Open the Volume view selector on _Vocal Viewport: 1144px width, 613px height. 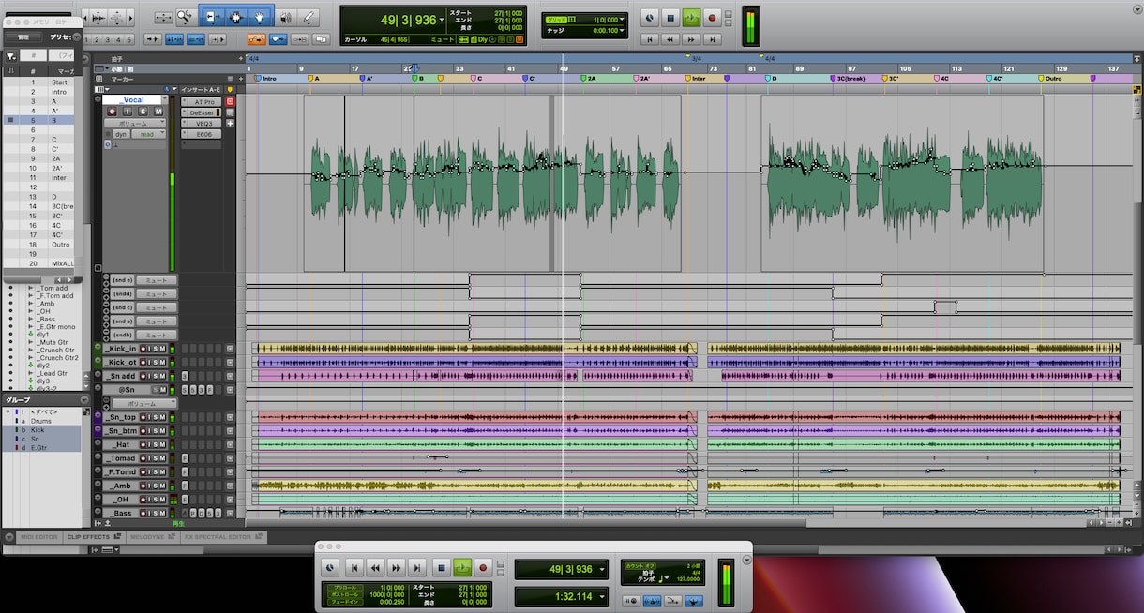point(134,123)
